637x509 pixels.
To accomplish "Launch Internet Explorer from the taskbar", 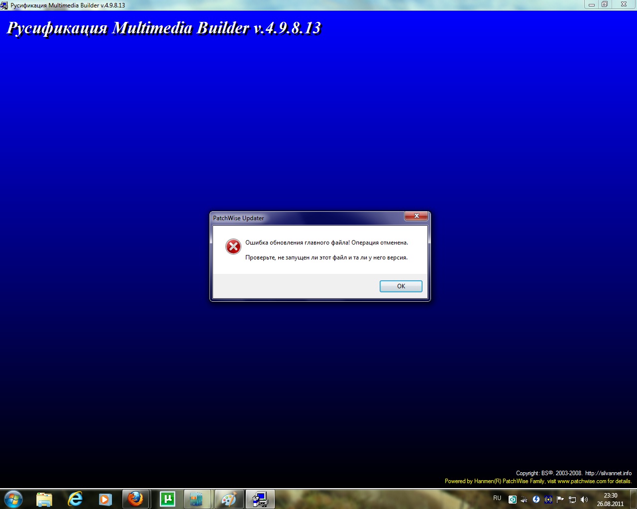I will (75, 499).
